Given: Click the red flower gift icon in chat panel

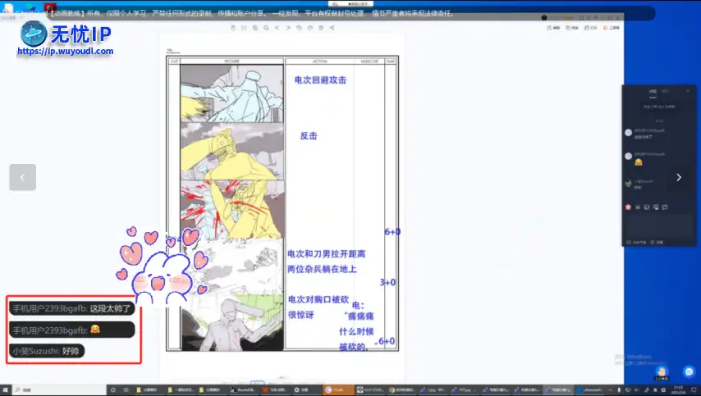Looking at the screenshot, I should 629,207.
